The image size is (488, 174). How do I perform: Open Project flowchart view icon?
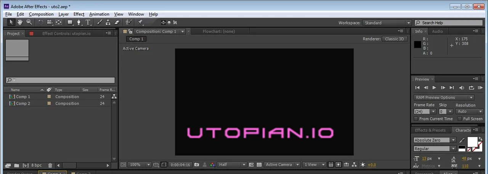pos(114,97)
